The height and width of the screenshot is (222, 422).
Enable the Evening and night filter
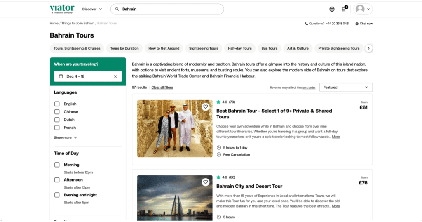tap(57, 195)
